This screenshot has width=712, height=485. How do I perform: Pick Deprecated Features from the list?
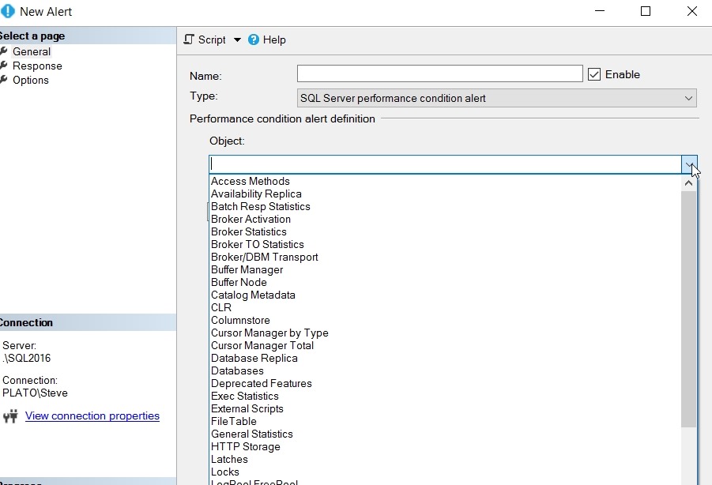point(261,383)
